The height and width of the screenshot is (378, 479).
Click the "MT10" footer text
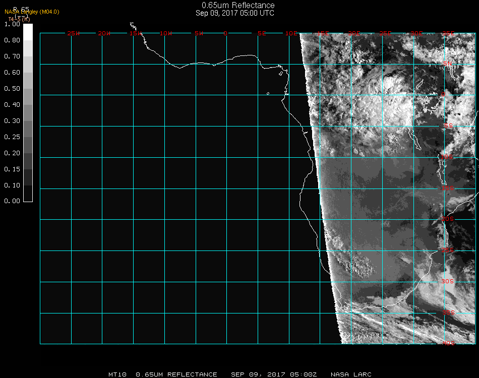click(x=117, y=374)
